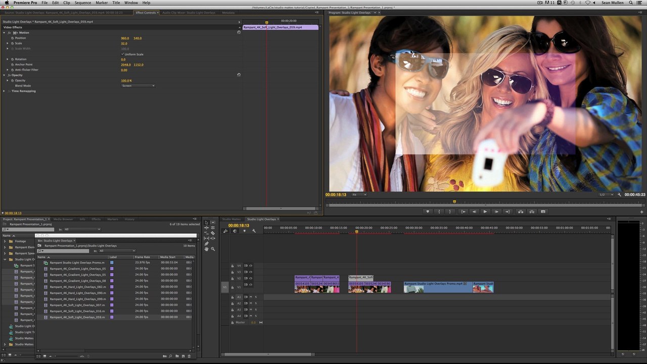Open the Fit zoom level dropdown

pyautogui.click(x=359, y=195)
